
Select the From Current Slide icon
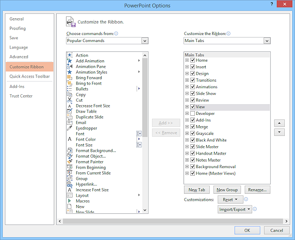[x=70, y=173]
